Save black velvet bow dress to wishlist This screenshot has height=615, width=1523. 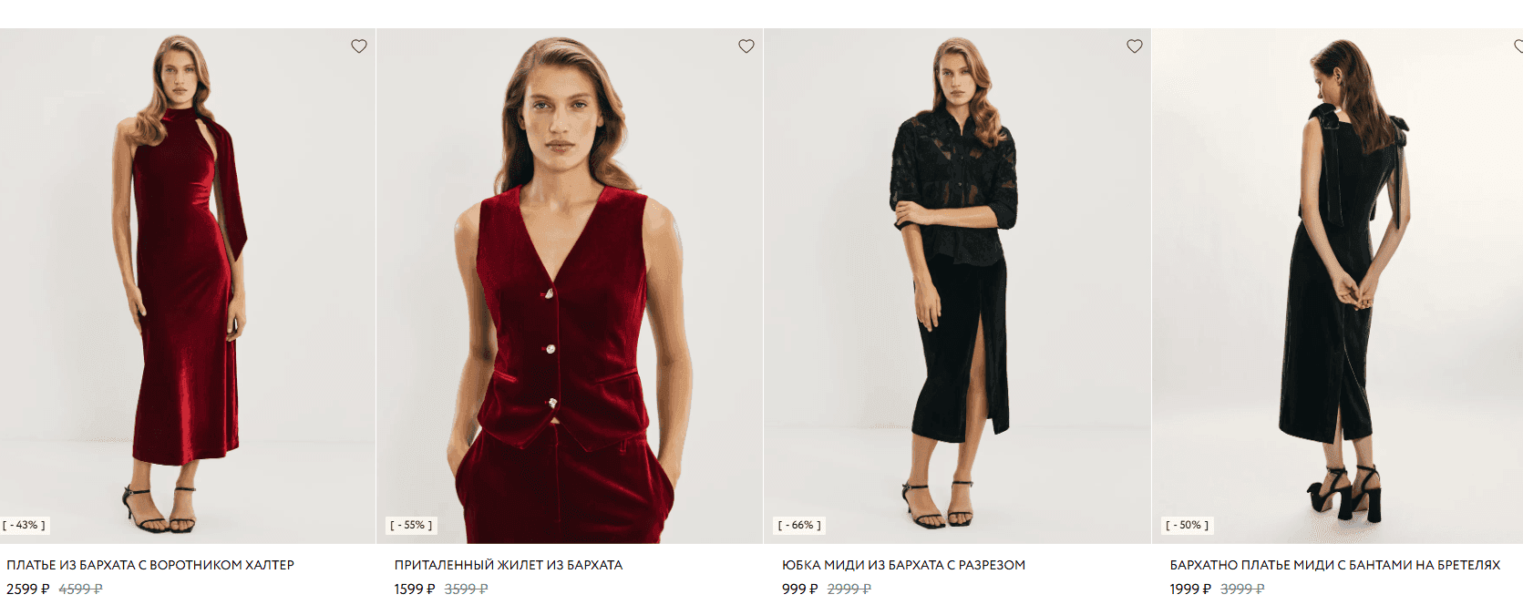click(x=1518, y=46)
